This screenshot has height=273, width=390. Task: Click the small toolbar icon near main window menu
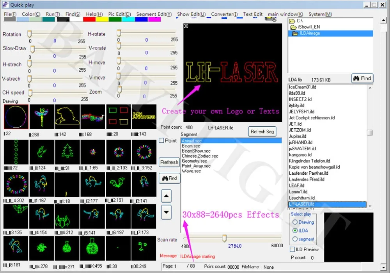tap(271, 18)
